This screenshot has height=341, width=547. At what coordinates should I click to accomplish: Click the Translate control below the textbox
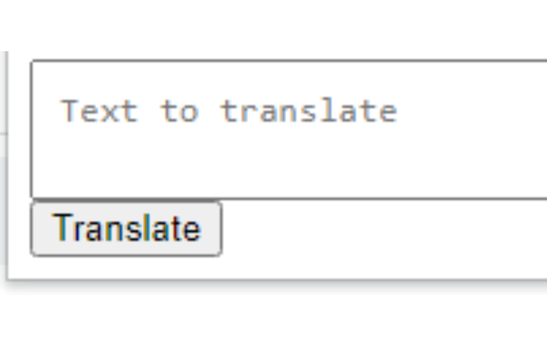[126, 227]
